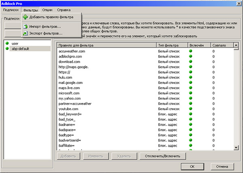243x173 pixels.
Task: Click the green plus icon for adding filter rule
Action: [26, 17]
